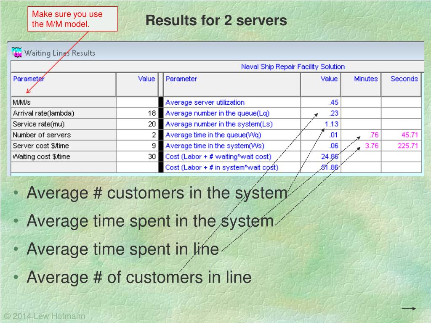Select server cost value 9
The height and width of the screenshot is (323, 431).
[154, 146]
